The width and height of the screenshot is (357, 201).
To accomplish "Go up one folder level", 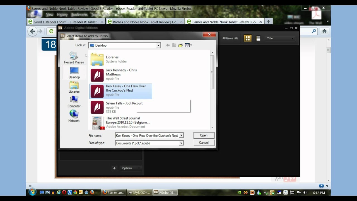I will point(174,45).
